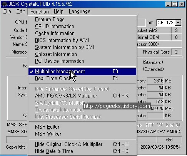Expand the CPU1/2 dropdown arrow
Screen dimensions: 187x156
tap(178, 23)
